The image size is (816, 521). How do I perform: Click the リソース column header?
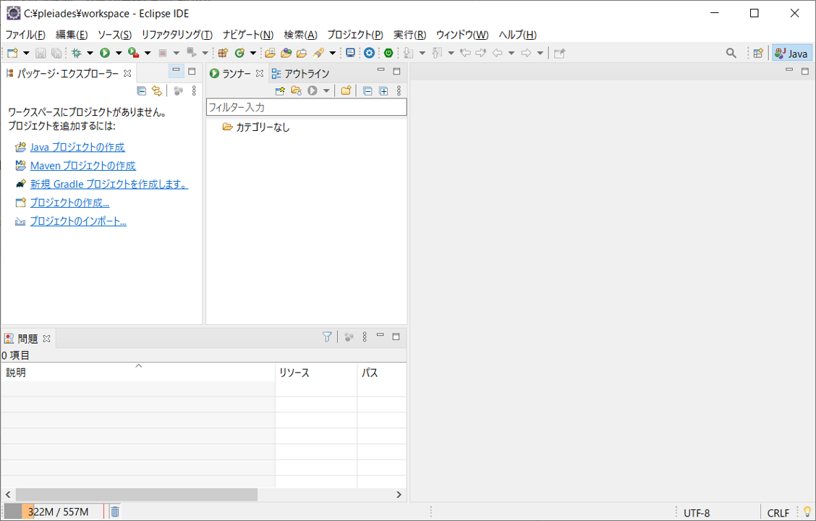(x=316, y=373)
